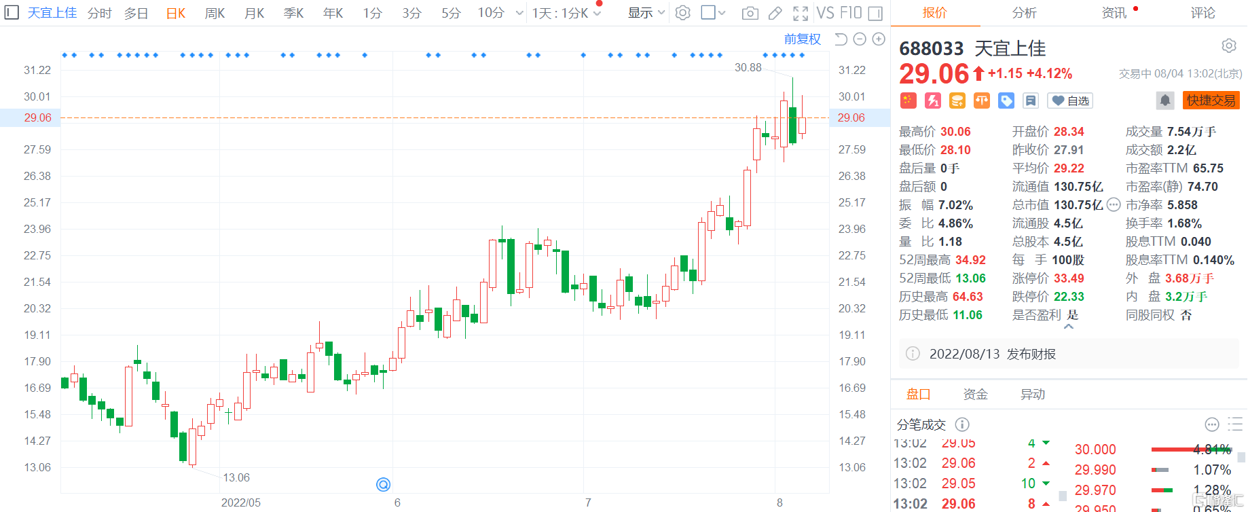This screenshot has width=1248, height=512.
Task: Open chart settings gear in toolbar
Action: pos(683,13)
